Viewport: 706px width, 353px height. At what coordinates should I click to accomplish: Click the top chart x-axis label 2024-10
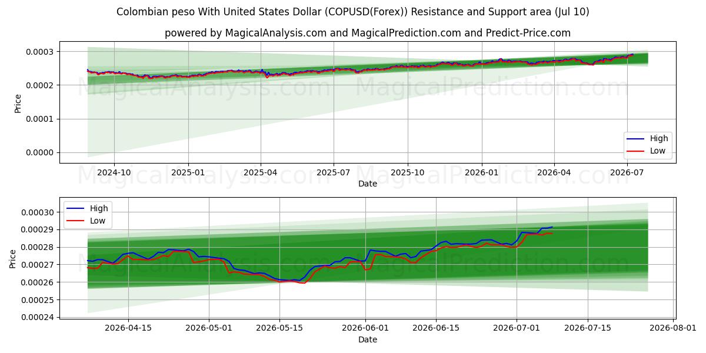(x=114, y=172)
